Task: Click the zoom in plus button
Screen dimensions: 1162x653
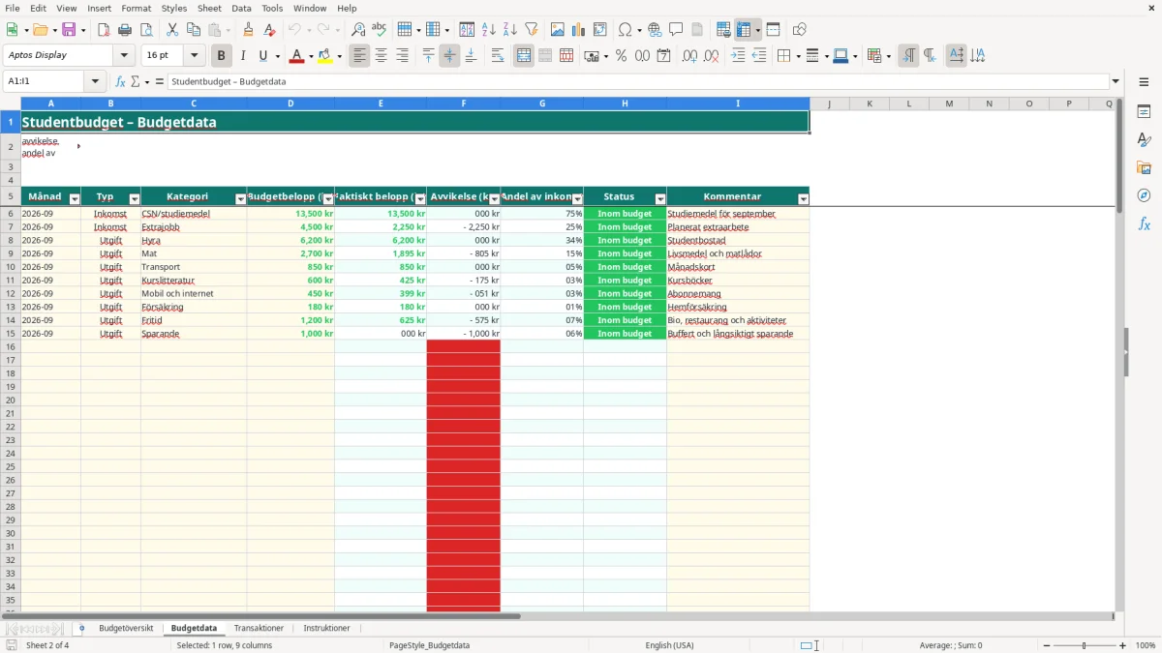Action: [x=1123, y=645]
